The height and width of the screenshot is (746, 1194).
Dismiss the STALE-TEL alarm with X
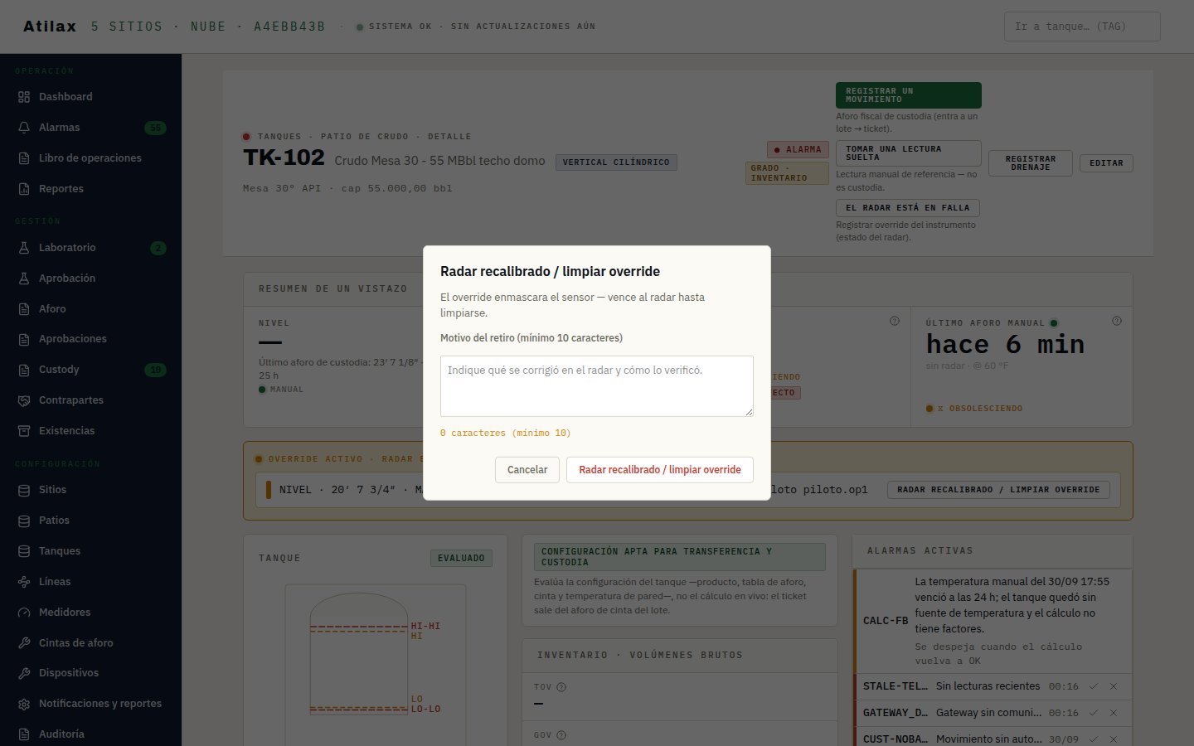1114,686
